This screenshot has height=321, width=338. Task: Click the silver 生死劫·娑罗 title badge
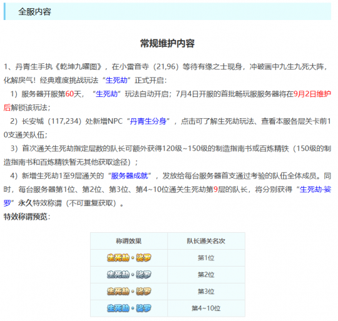coord(129,275)
